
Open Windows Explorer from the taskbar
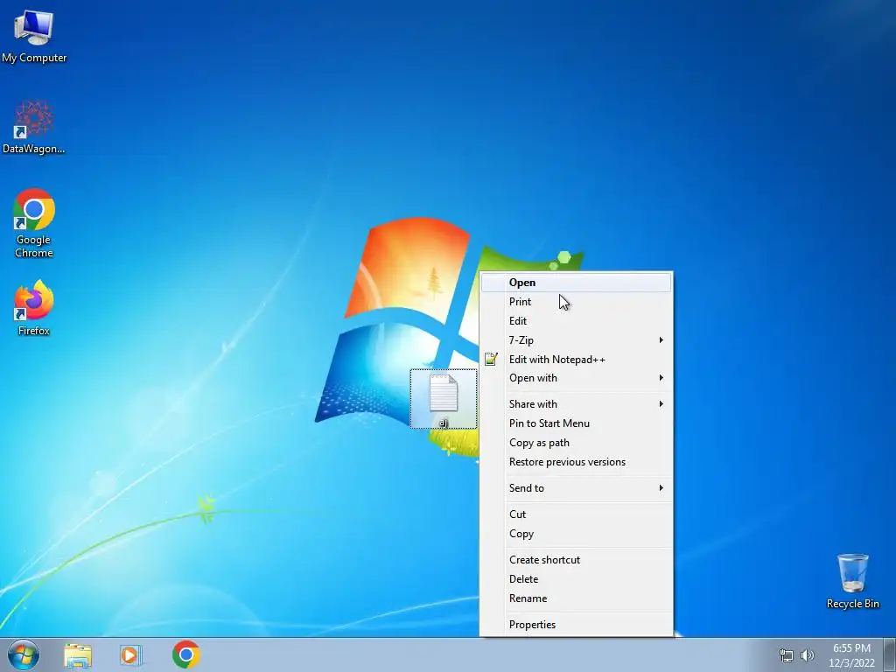tap(78, 655)
